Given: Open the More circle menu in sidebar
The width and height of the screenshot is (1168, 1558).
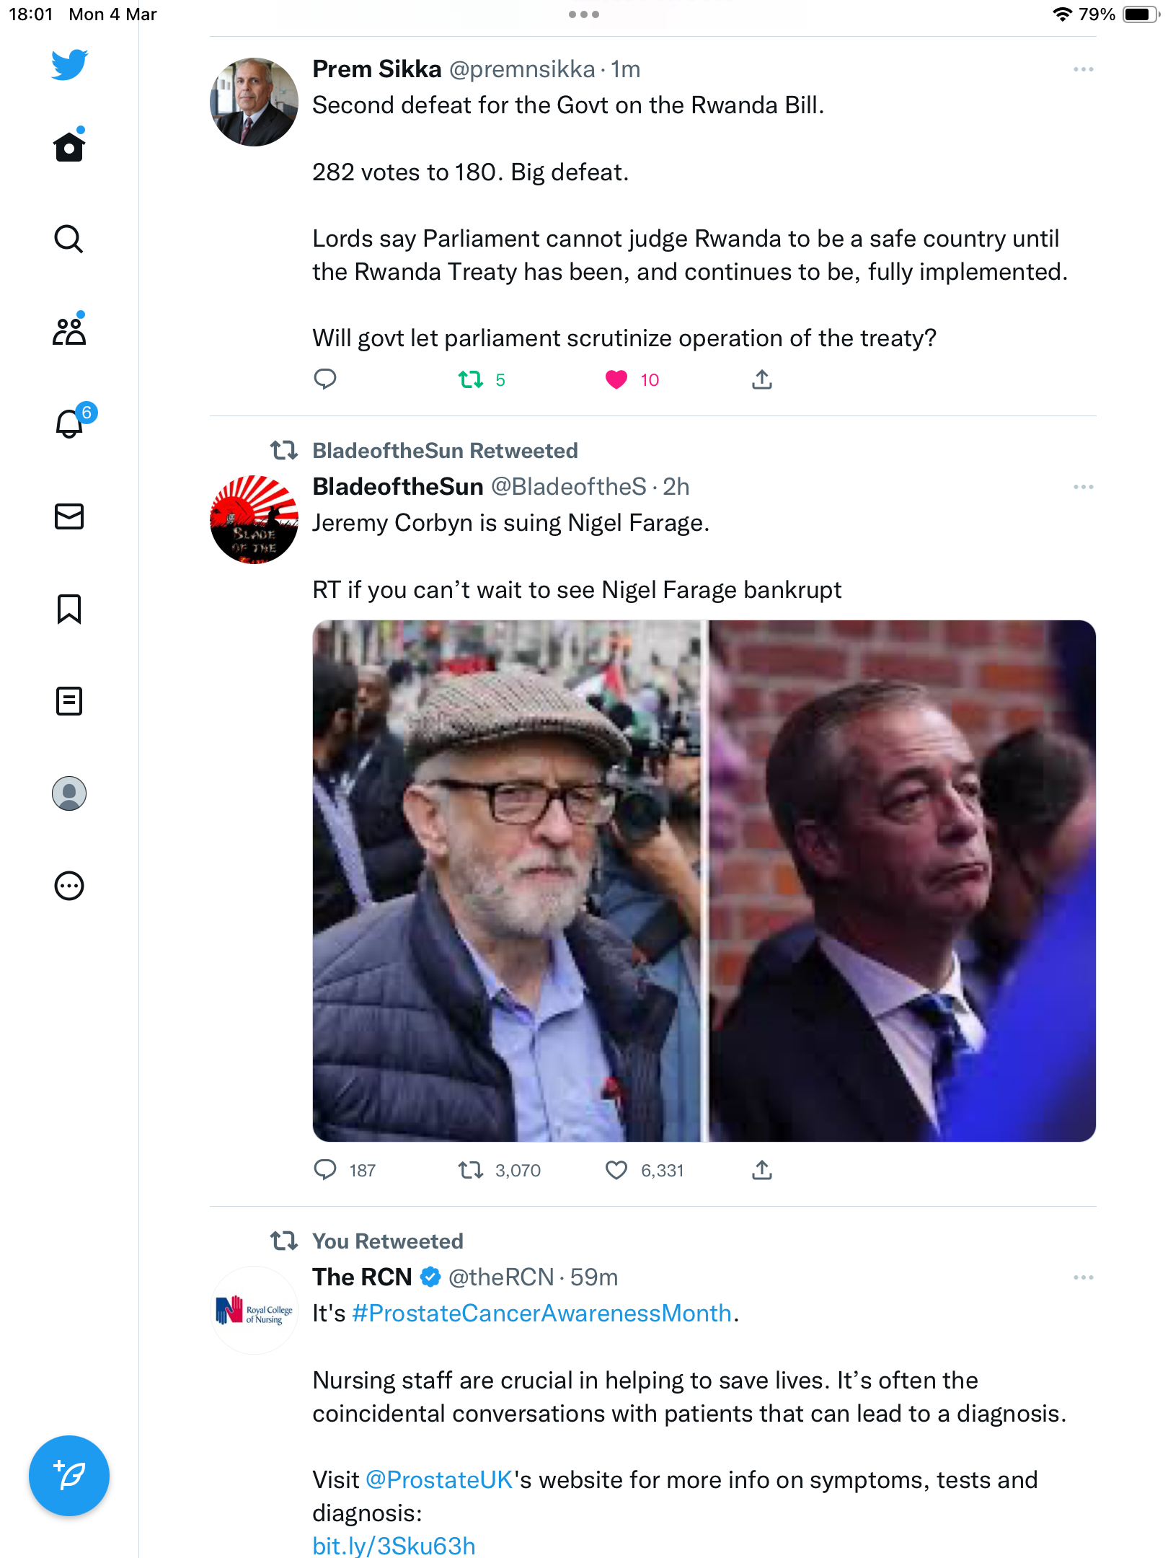Looking at the screenshot, I should [x=69, y=886].
